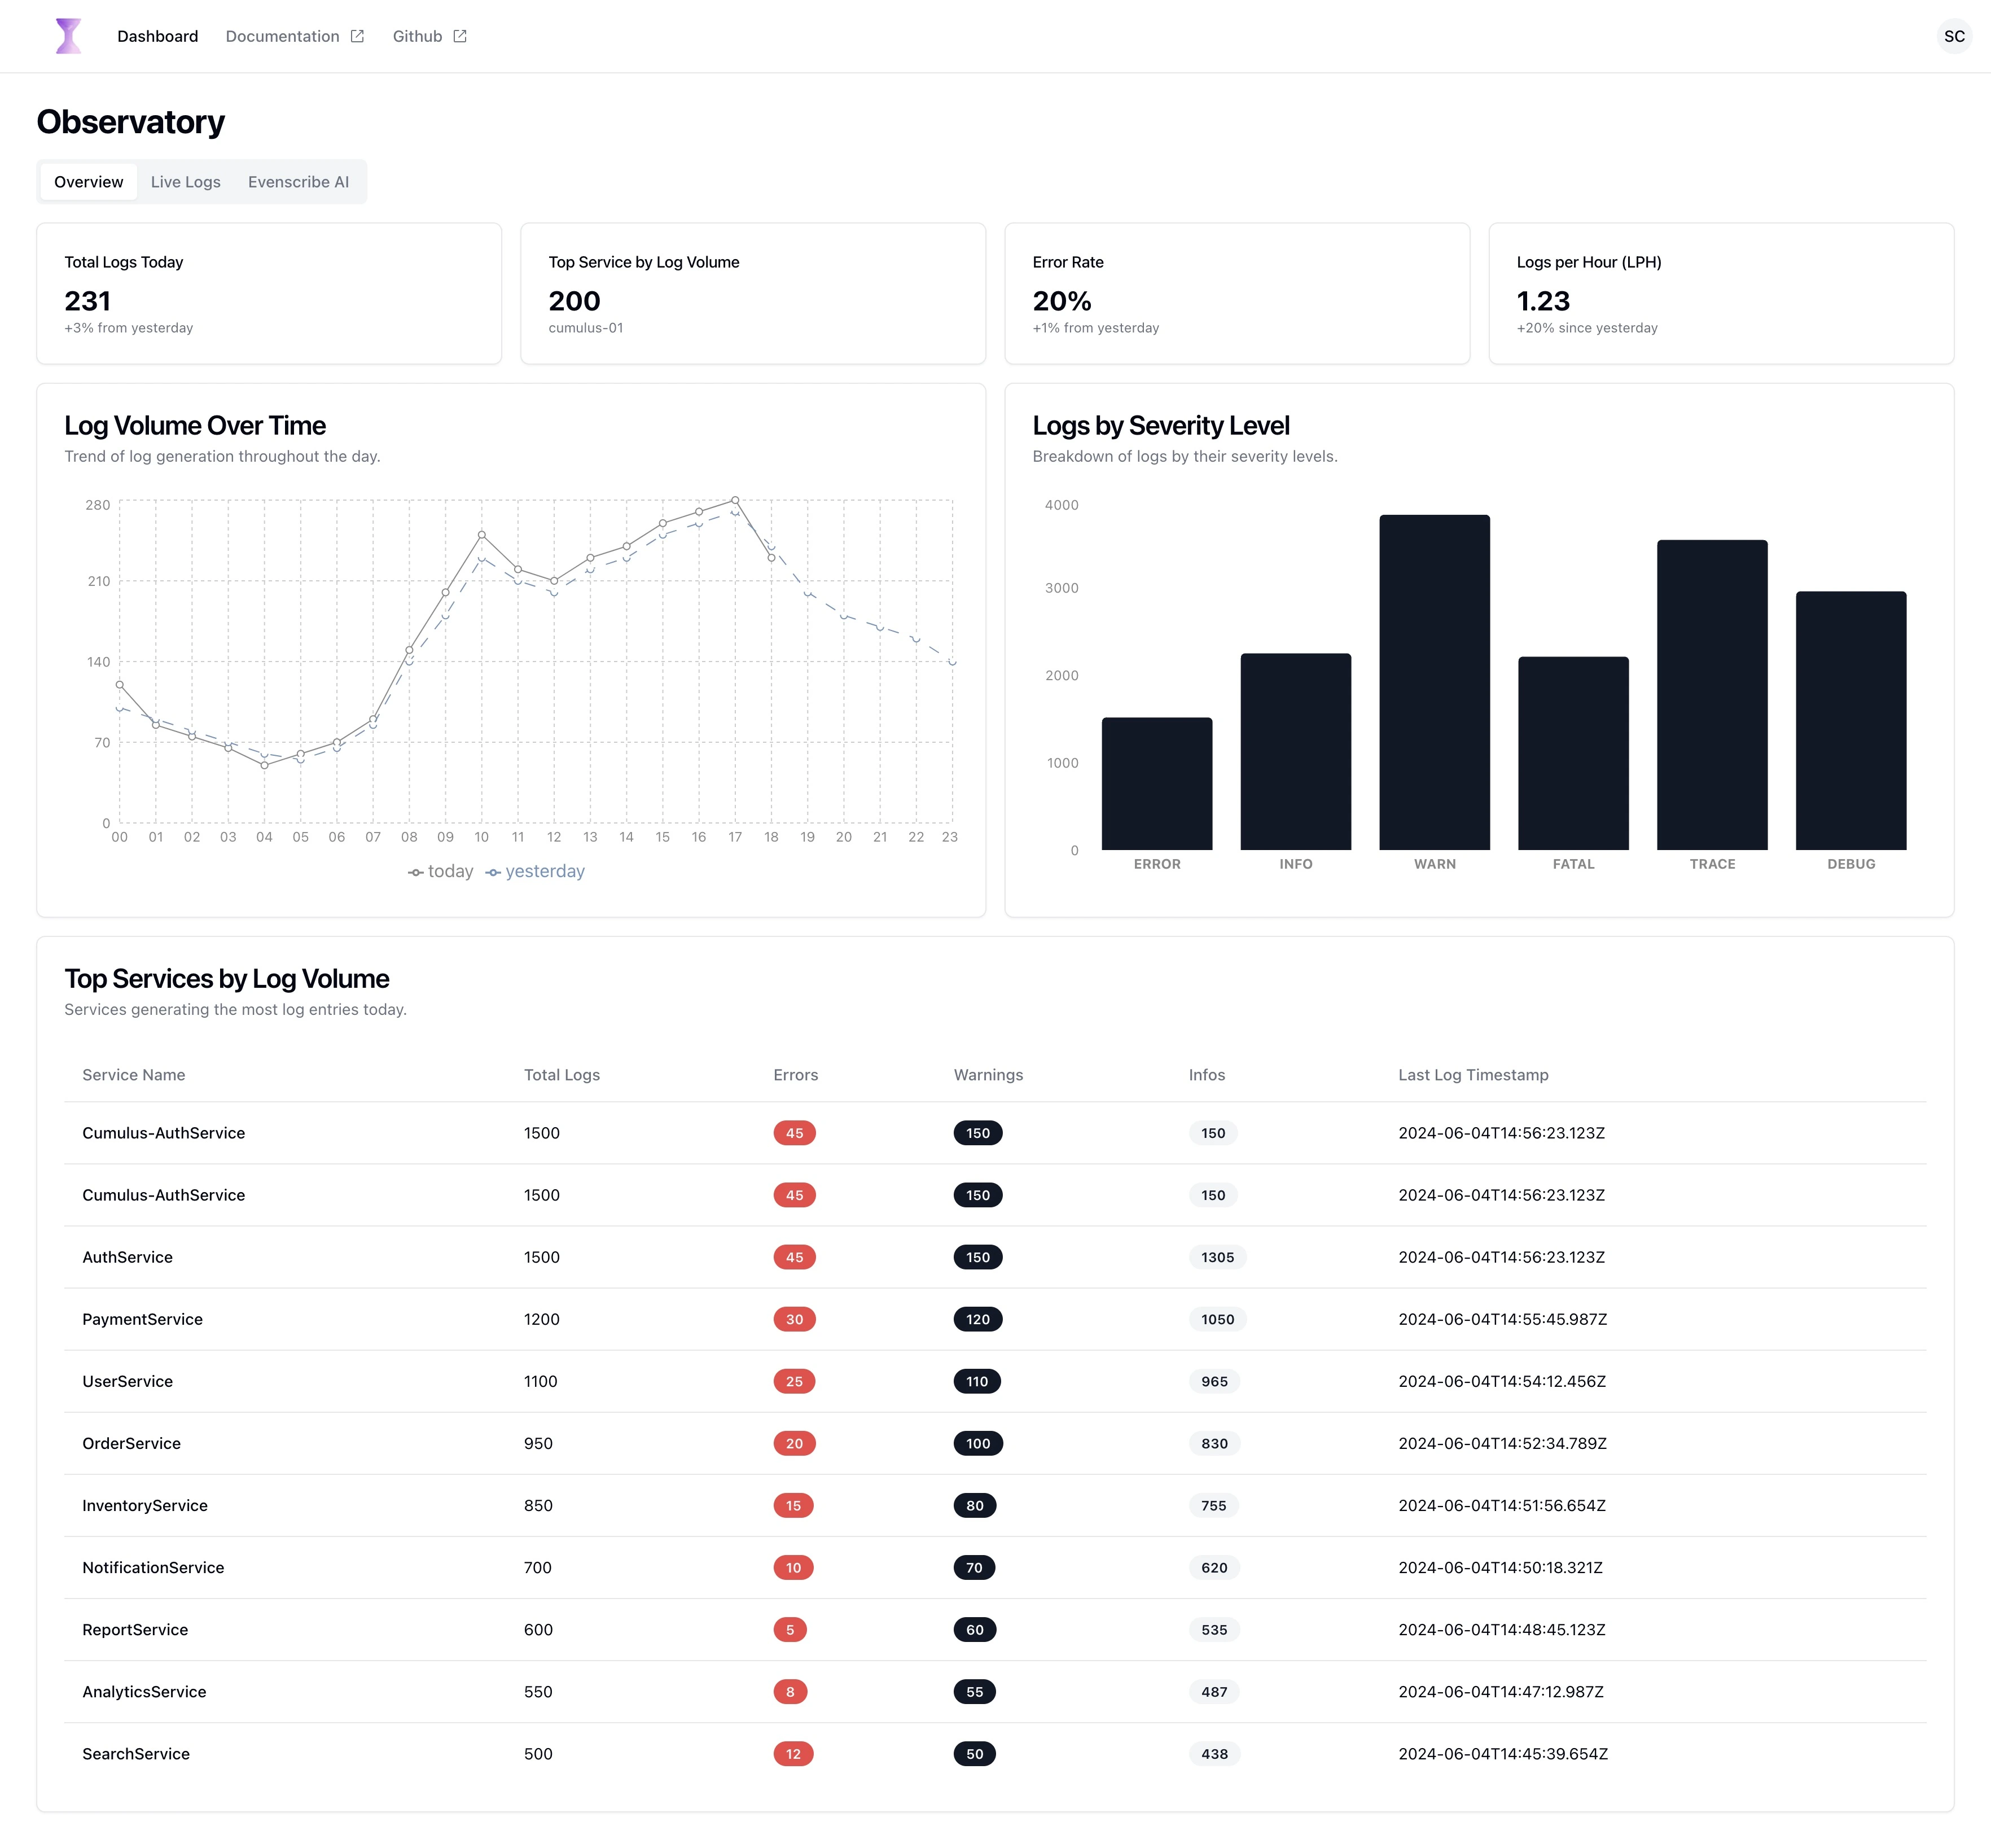The height and width of the screenshot is (1848, 1991).
Task: Click the Errors column header
Action: pyautogui.click(x=795, y=1075)
